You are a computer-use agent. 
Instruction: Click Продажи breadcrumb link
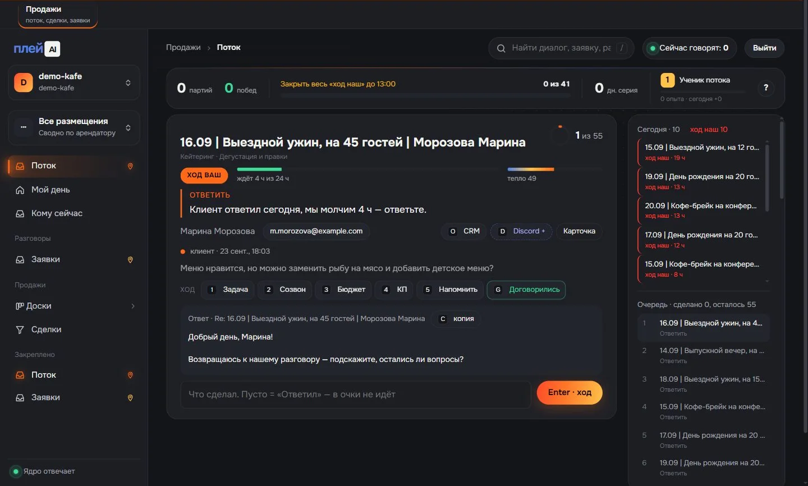click(x=183, y=47)
